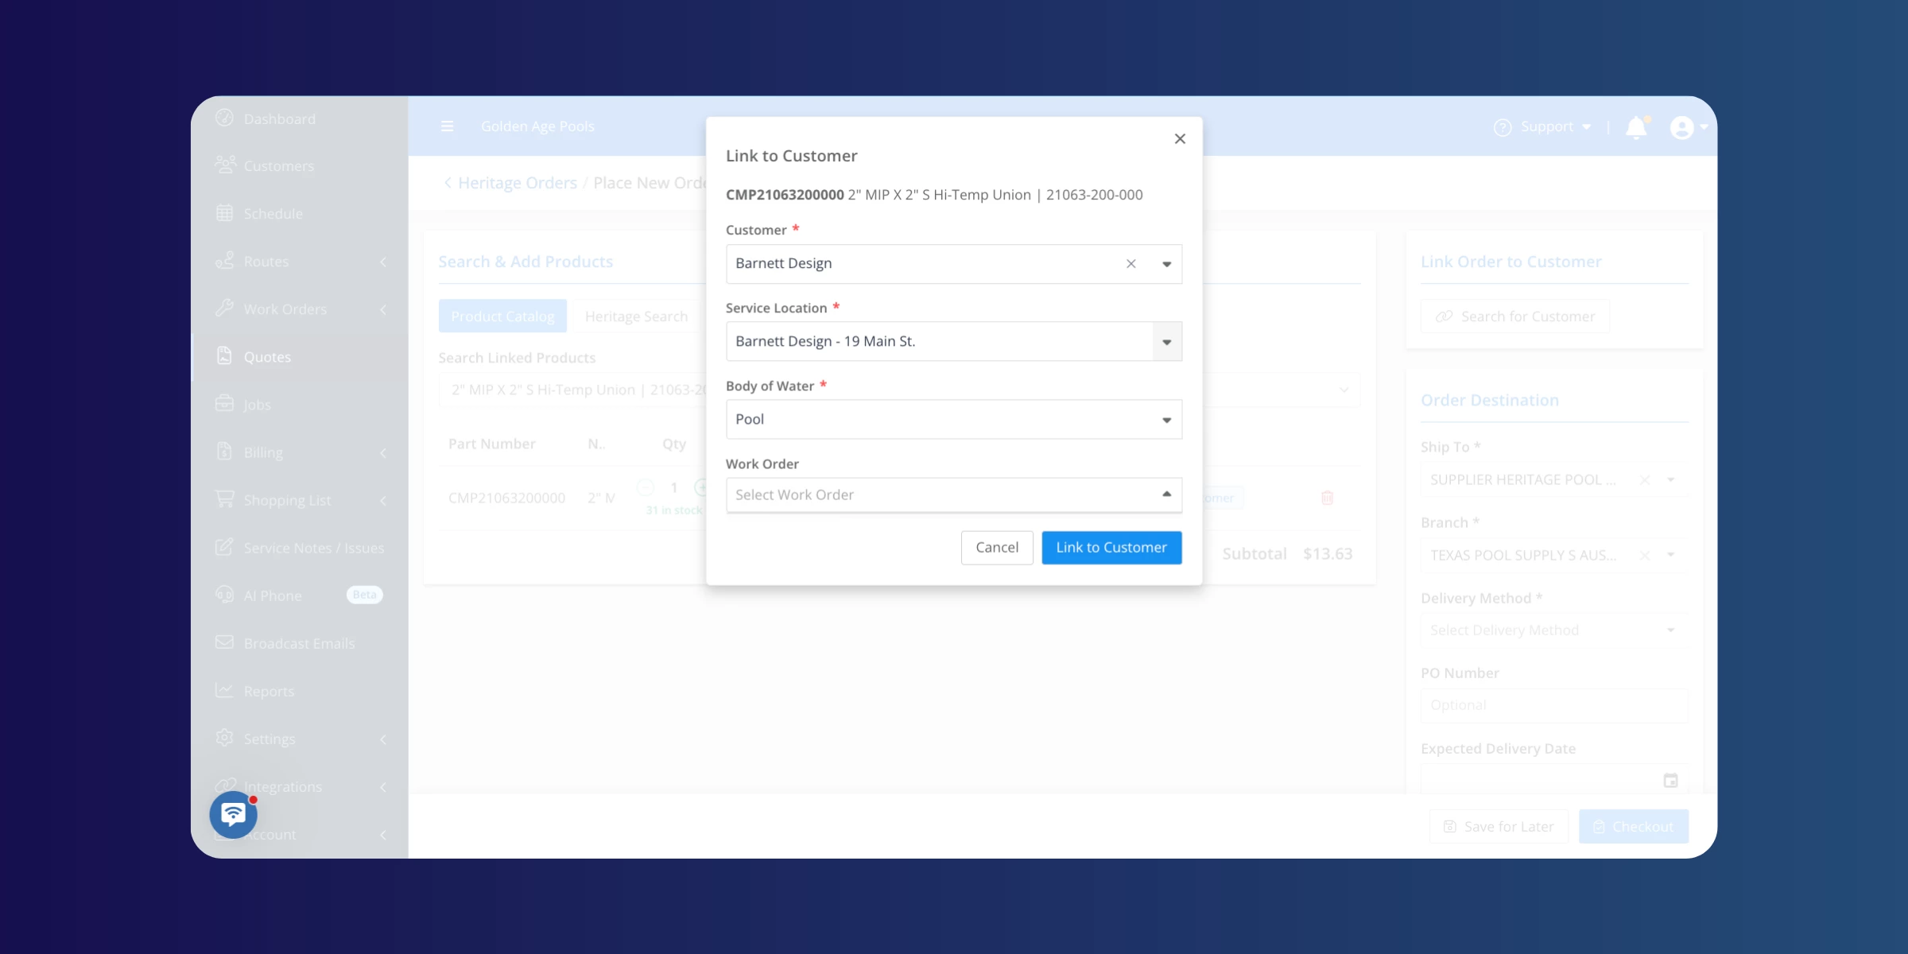1908x954 pixels.
Task: Click the Jobs briefcase icon
Action: [x=224, y=403]
